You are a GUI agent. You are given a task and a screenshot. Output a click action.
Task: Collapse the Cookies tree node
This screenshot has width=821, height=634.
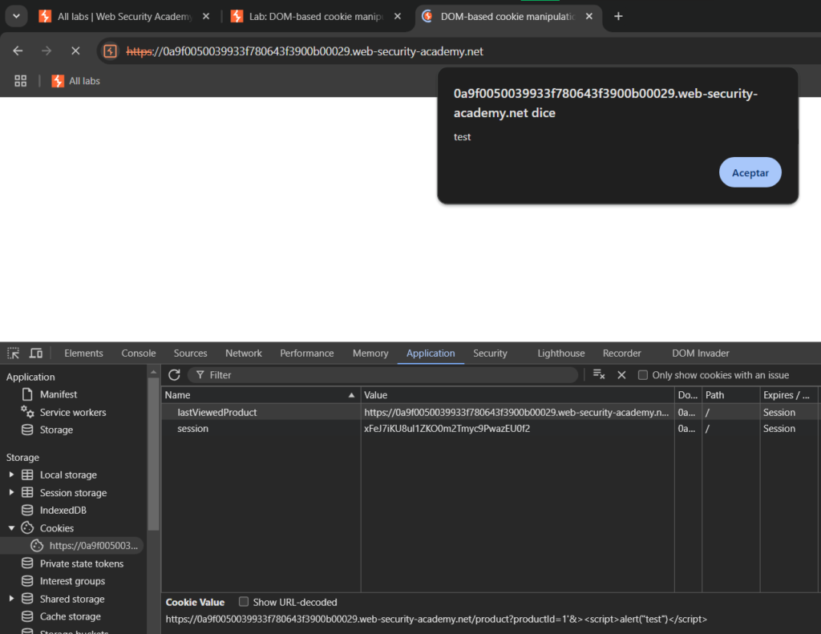11,528
